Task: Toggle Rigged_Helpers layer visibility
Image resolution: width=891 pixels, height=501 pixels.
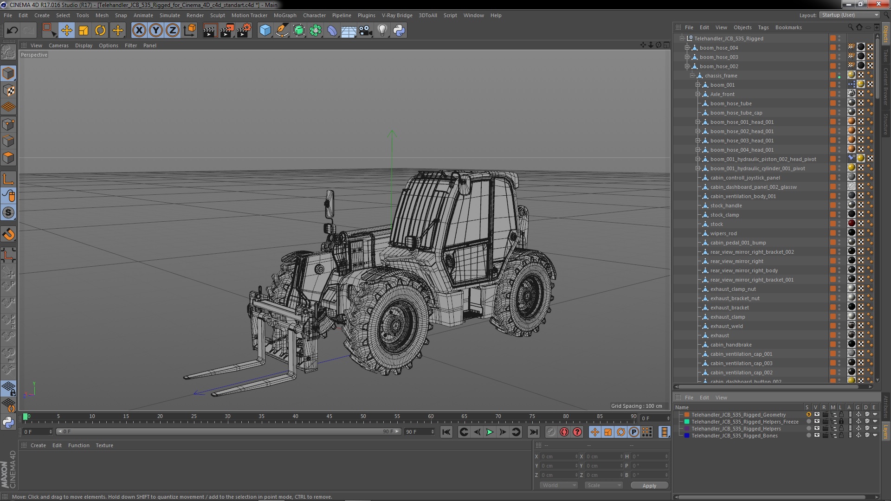Action: click(817, 429)
